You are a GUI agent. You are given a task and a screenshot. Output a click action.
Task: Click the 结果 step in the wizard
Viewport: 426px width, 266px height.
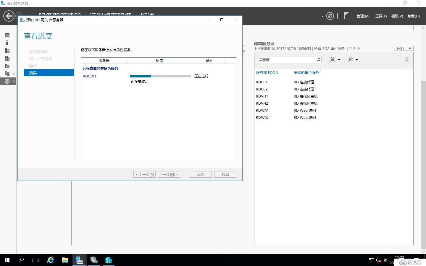pyautogui.click(x=49, y=73)
